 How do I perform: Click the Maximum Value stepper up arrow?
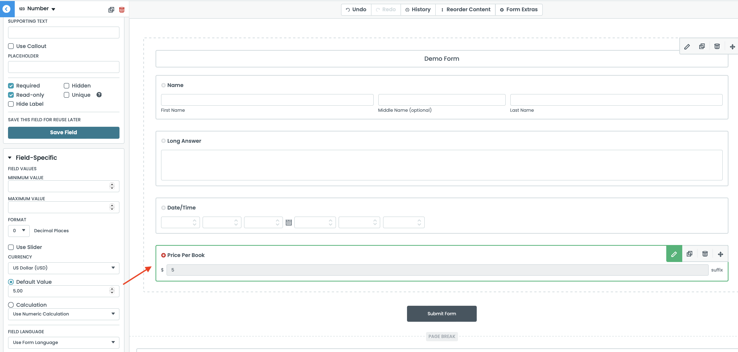click(x=112, y=205)
